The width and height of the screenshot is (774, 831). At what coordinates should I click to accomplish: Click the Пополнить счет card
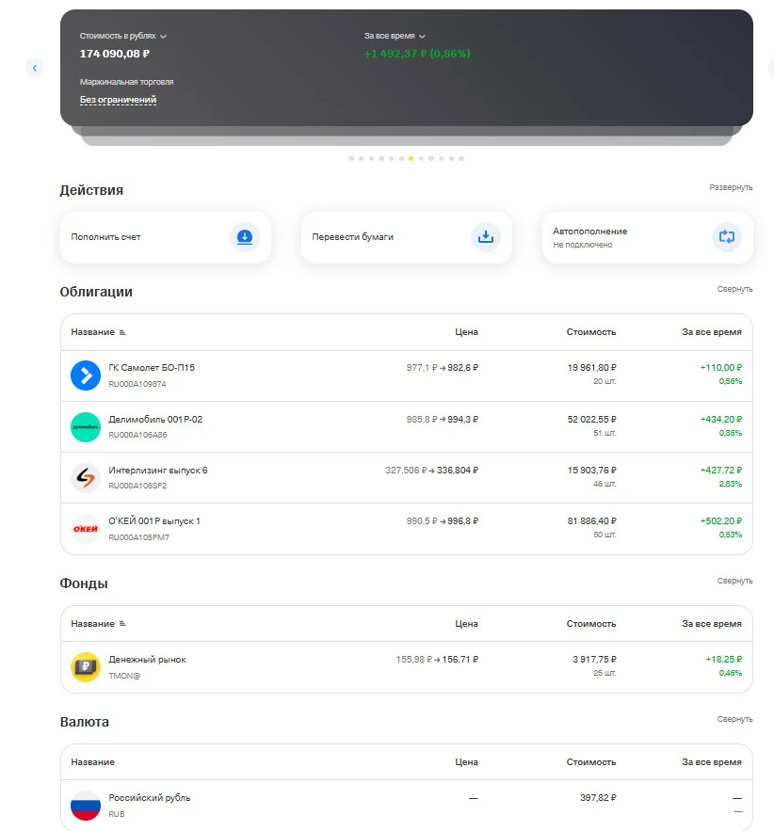pos(166,237)
